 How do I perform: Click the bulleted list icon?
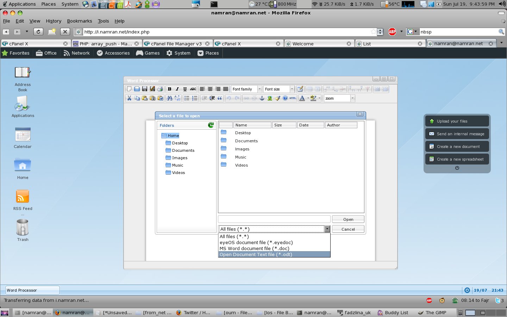click(x=187, y=98)
